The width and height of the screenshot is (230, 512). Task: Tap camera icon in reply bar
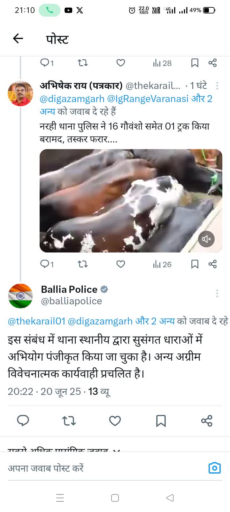215,468
